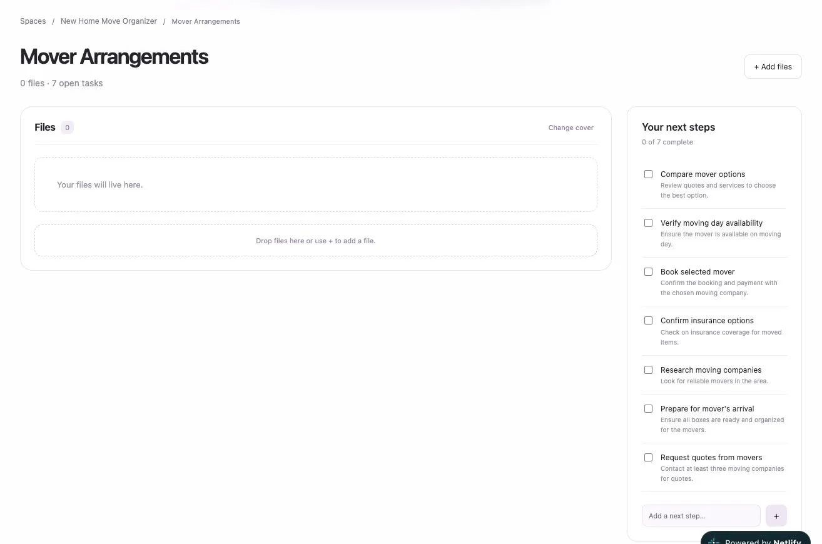Image resolution: width=822 pixels, height=544 pixels.
Task: Click the 'Your next steps' heading
Action: tap(678, 128)
